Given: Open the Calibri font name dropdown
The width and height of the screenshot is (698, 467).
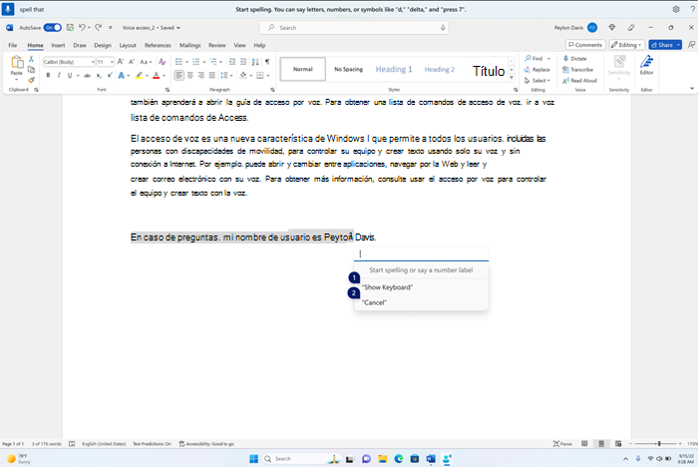Looking at the screenshot, I should pos(93,62).
